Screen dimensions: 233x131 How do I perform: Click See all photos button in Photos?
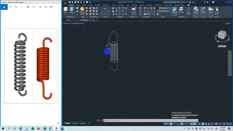[x=4, y=7]
